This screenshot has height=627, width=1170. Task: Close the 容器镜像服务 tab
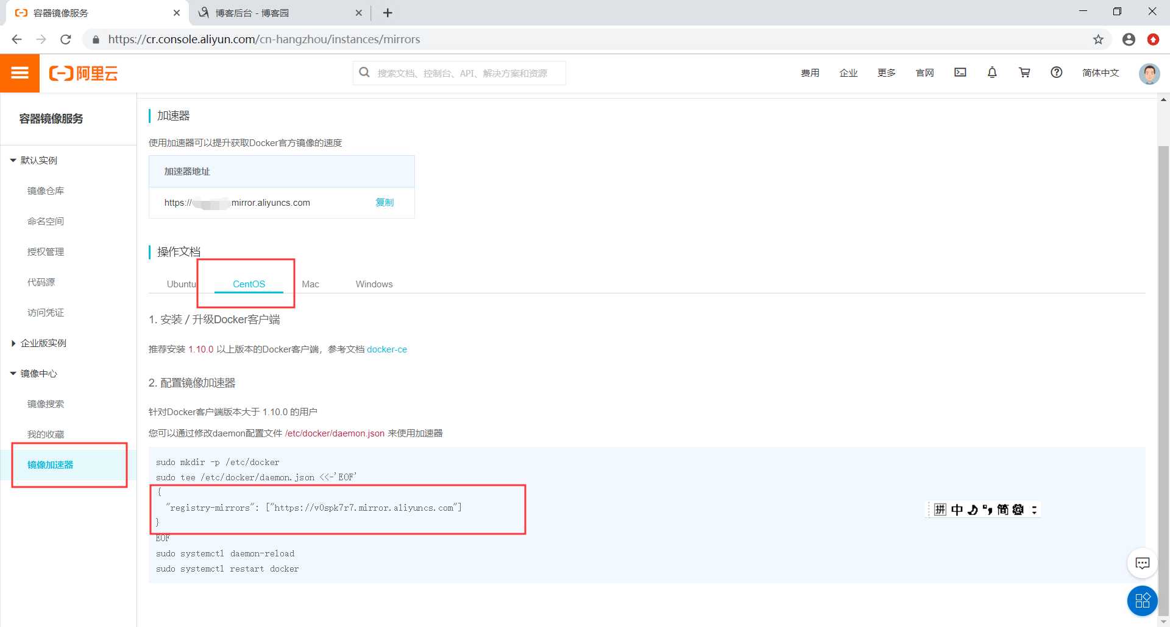(x=177, y=13)
